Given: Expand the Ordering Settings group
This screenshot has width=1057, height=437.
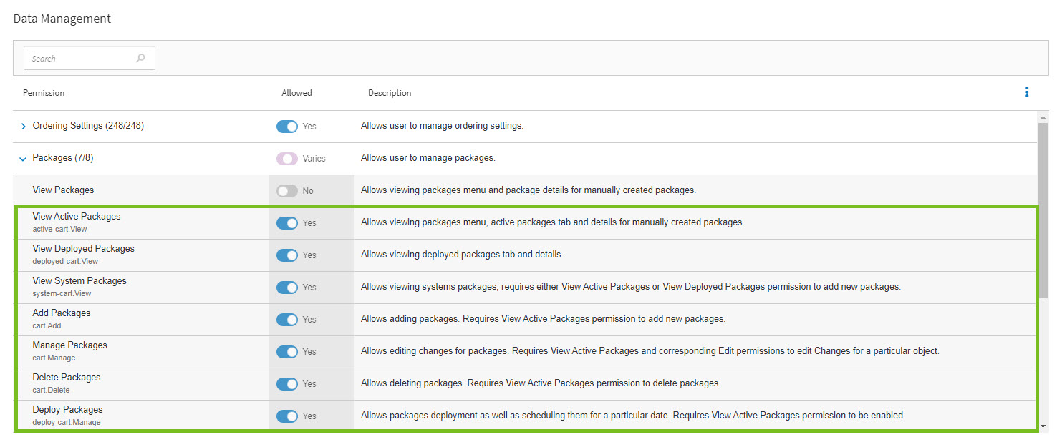Looking at the screenshot, I should point(24,125).
